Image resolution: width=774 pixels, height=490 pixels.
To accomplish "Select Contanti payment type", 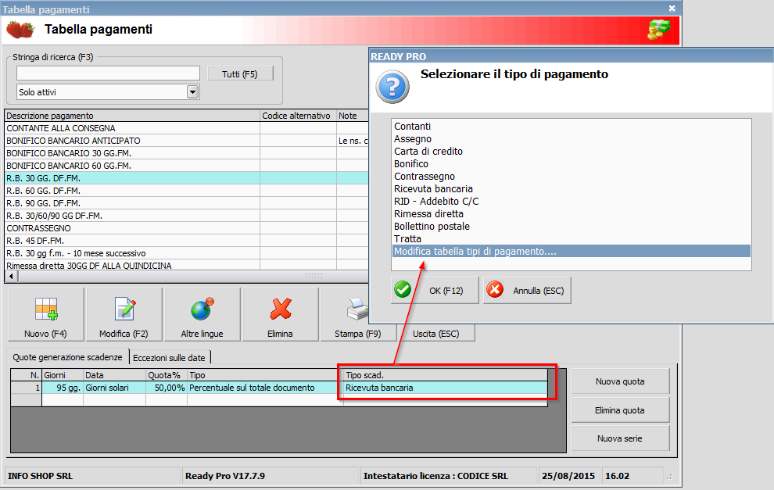I will click(x=572, y=127).
